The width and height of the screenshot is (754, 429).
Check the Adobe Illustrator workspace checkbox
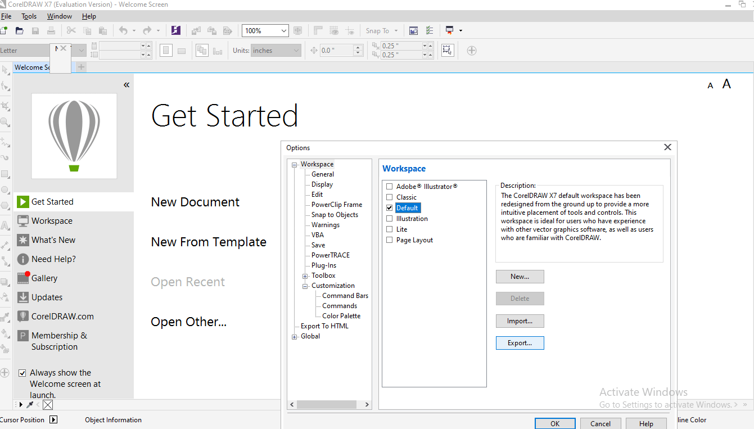tap(389, 187)
